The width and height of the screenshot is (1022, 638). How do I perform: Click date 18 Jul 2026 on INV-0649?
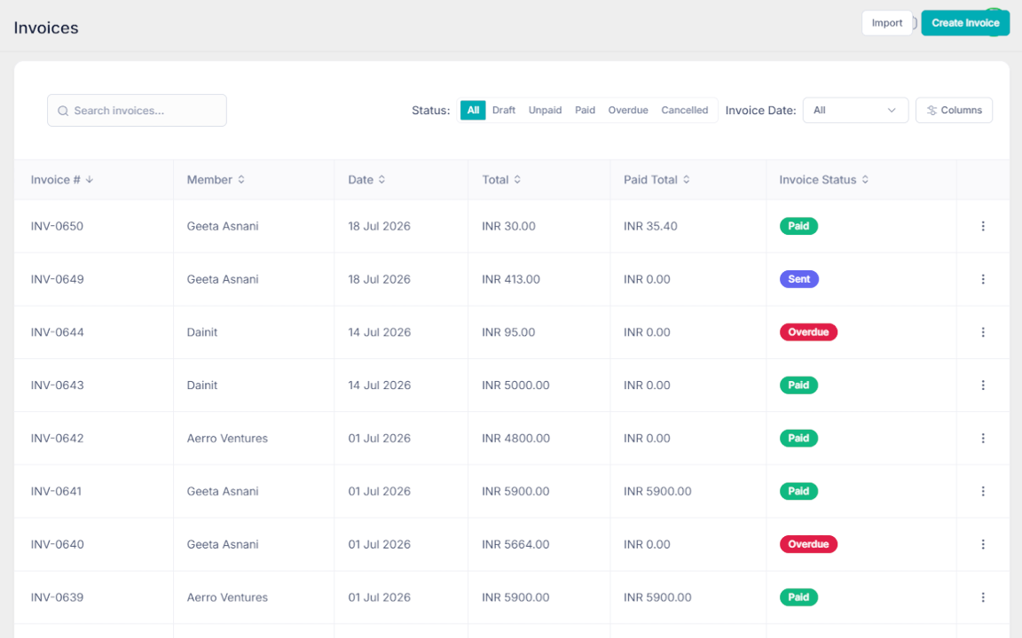[x=380, y=279]
